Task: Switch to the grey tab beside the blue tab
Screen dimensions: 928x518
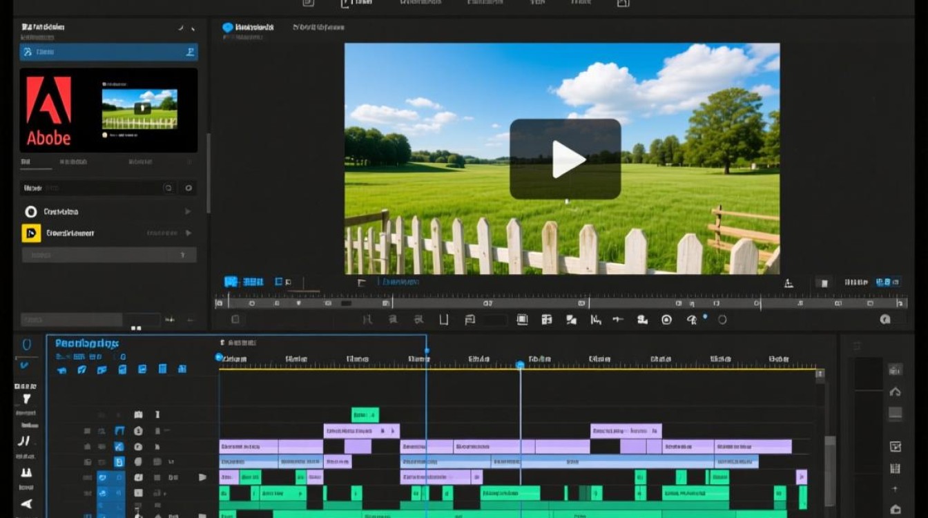Action: click(x=318, y=28)
